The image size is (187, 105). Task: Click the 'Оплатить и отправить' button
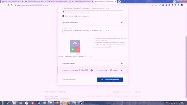coord(110,80)
